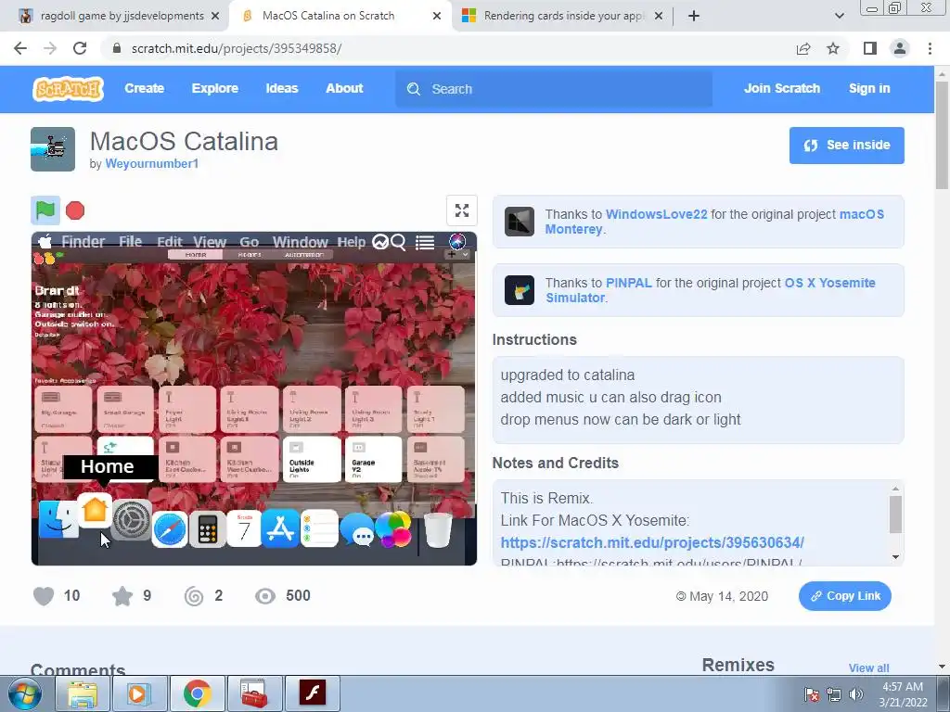Toggle the Kitchen East accessory tile
Screen dimensions: 950x712
[x=187, y=459]
